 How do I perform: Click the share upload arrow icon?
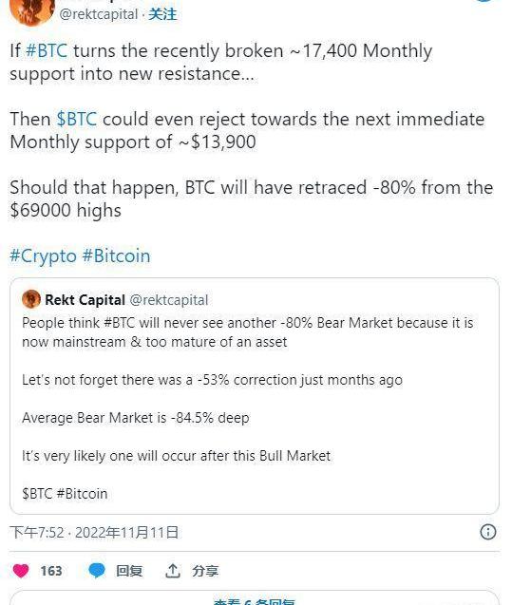click(173, 571)
